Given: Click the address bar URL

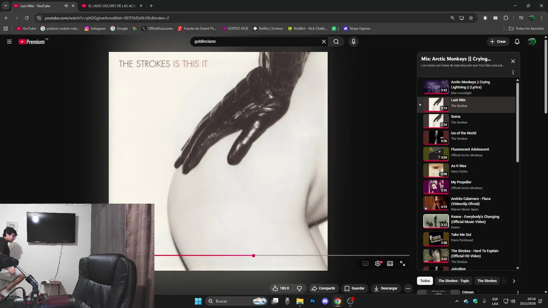Looking at the screenshot, I should click(x=107, y=18).
